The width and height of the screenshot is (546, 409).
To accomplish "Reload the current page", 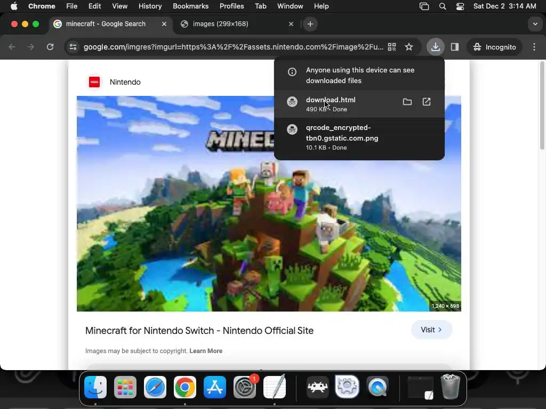I will tap(50, 47).
